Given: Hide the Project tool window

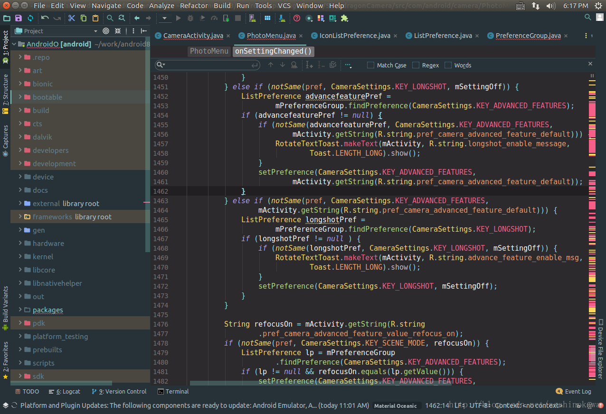Looking at the screenshot, I should click(144, 31).
